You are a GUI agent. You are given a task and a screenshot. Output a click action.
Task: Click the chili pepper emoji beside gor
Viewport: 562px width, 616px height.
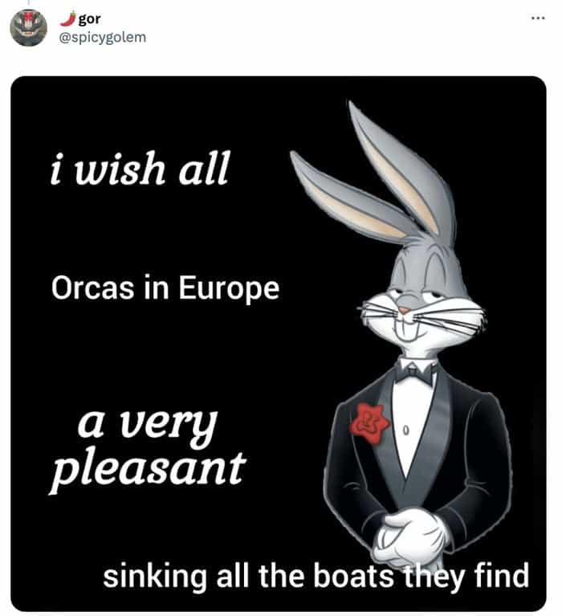tap(68, 18)
